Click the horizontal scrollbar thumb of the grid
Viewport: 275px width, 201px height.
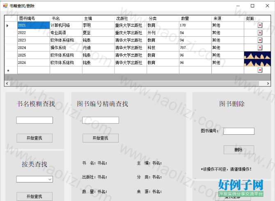(x=134, y=84)
